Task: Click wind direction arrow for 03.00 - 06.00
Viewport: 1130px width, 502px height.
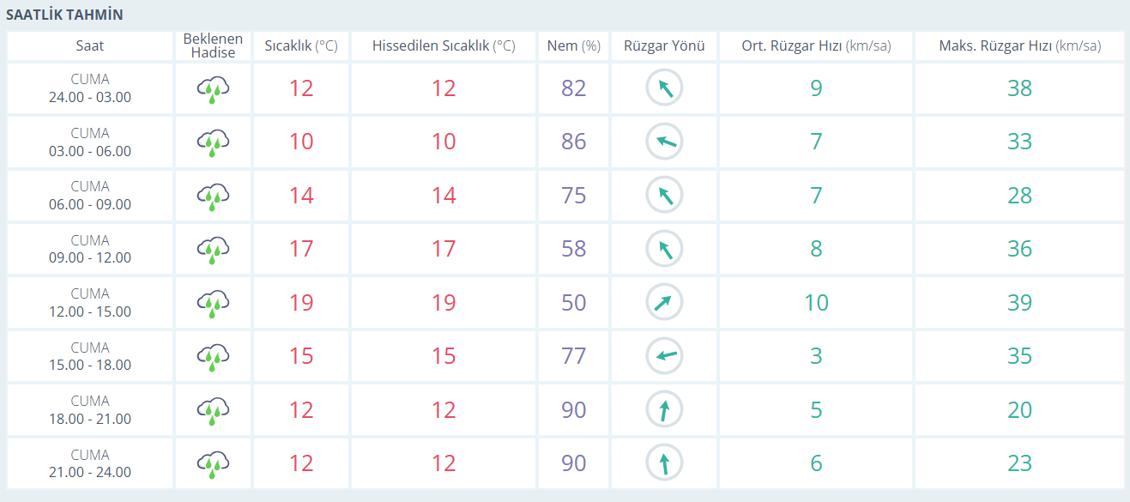Action: (x=663, y=142)
